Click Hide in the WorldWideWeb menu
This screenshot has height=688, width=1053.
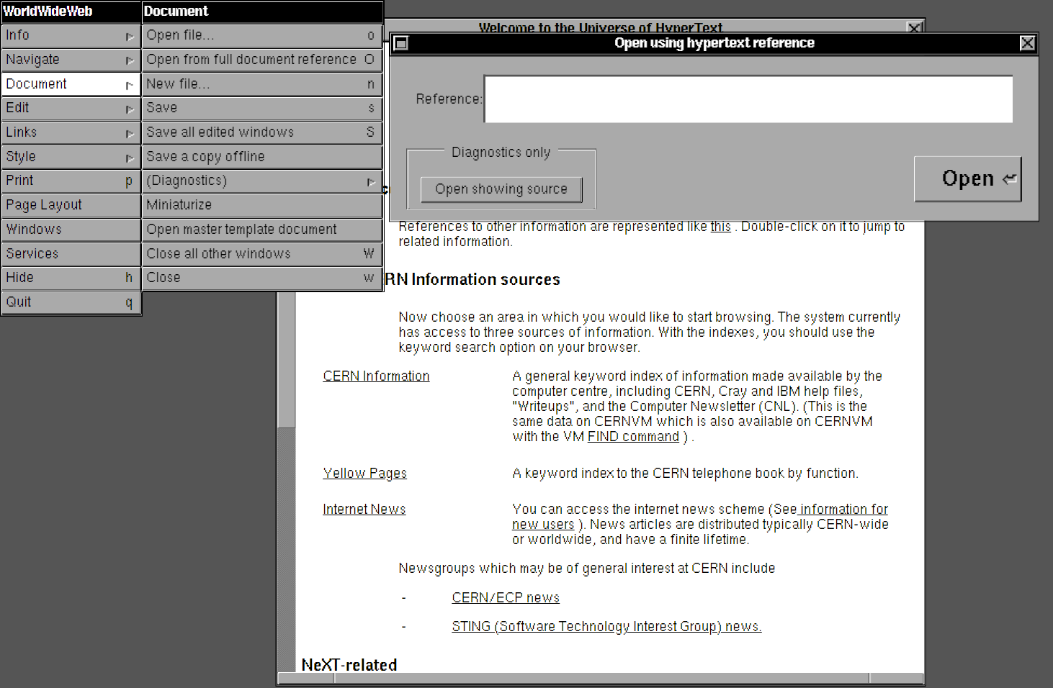[71, 278]
